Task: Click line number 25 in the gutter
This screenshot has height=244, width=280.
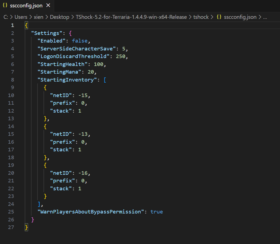Action: pos(11,212)
